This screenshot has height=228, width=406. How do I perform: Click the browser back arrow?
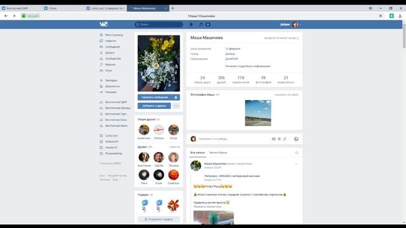click(x=6, y=16)
